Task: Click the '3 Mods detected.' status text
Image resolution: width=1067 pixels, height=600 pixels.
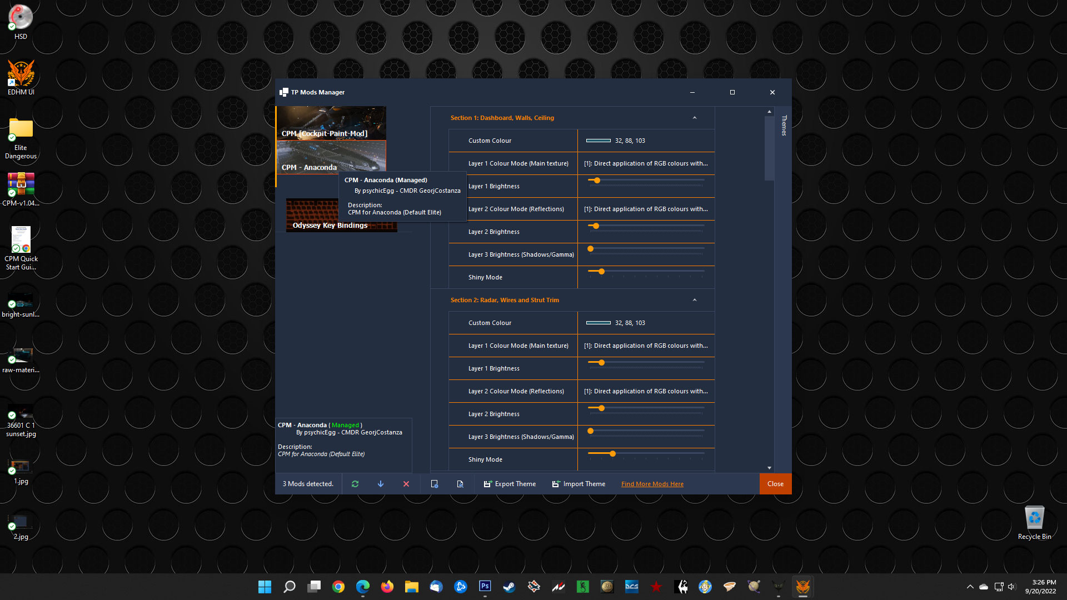Action: click(308, 484)
